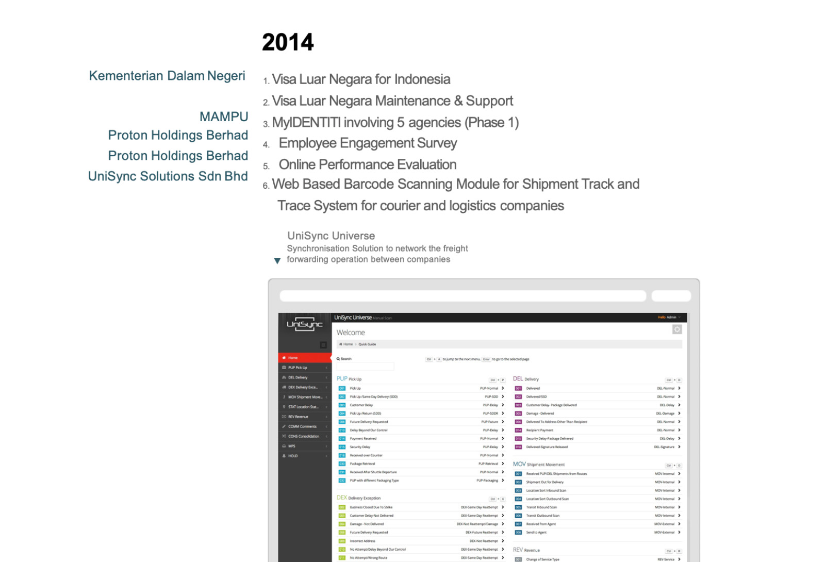Click 'Payment Received' PUP row
Screen dimensions: 826x562
pos(421,439)
